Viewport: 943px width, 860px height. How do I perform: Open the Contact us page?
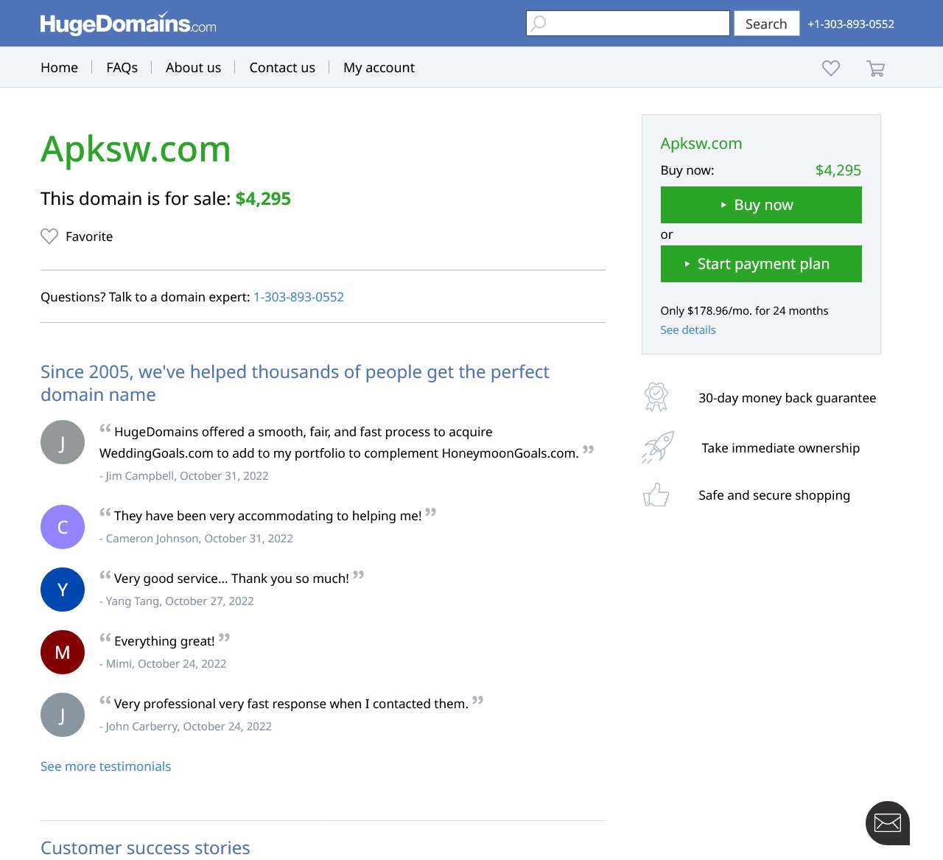[x=282, y=67]
